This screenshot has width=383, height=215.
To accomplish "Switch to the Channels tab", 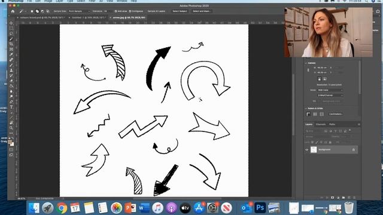I will tap(321, 125).
